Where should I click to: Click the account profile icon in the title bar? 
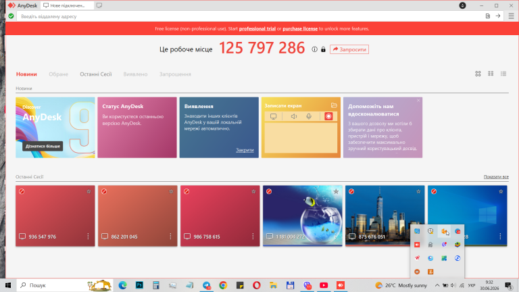point(462,5)
